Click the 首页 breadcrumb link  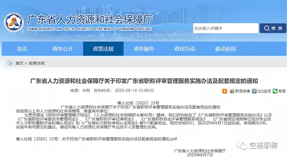pos(19,63)
